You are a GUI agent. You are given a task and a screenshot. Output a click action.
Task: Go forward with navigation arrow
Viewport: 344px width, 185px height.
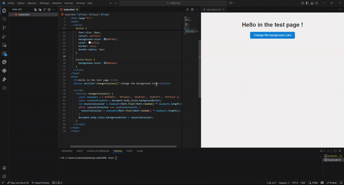115,3
